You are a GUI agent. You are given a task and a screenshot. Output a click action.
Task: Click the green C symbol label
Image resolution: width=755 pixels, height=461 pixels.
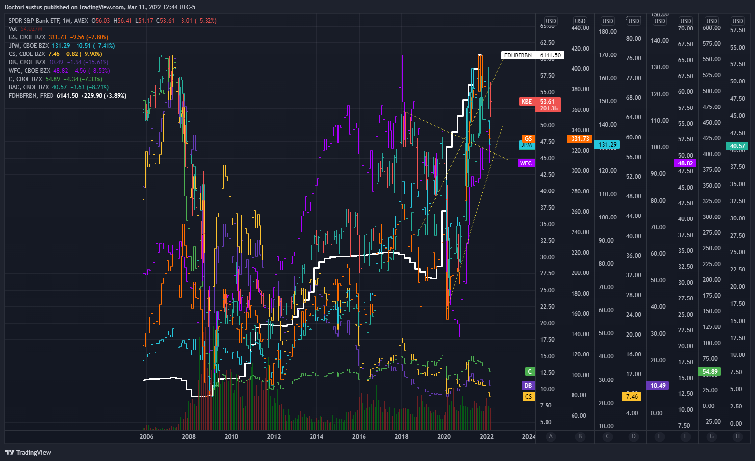coord(529,372)
